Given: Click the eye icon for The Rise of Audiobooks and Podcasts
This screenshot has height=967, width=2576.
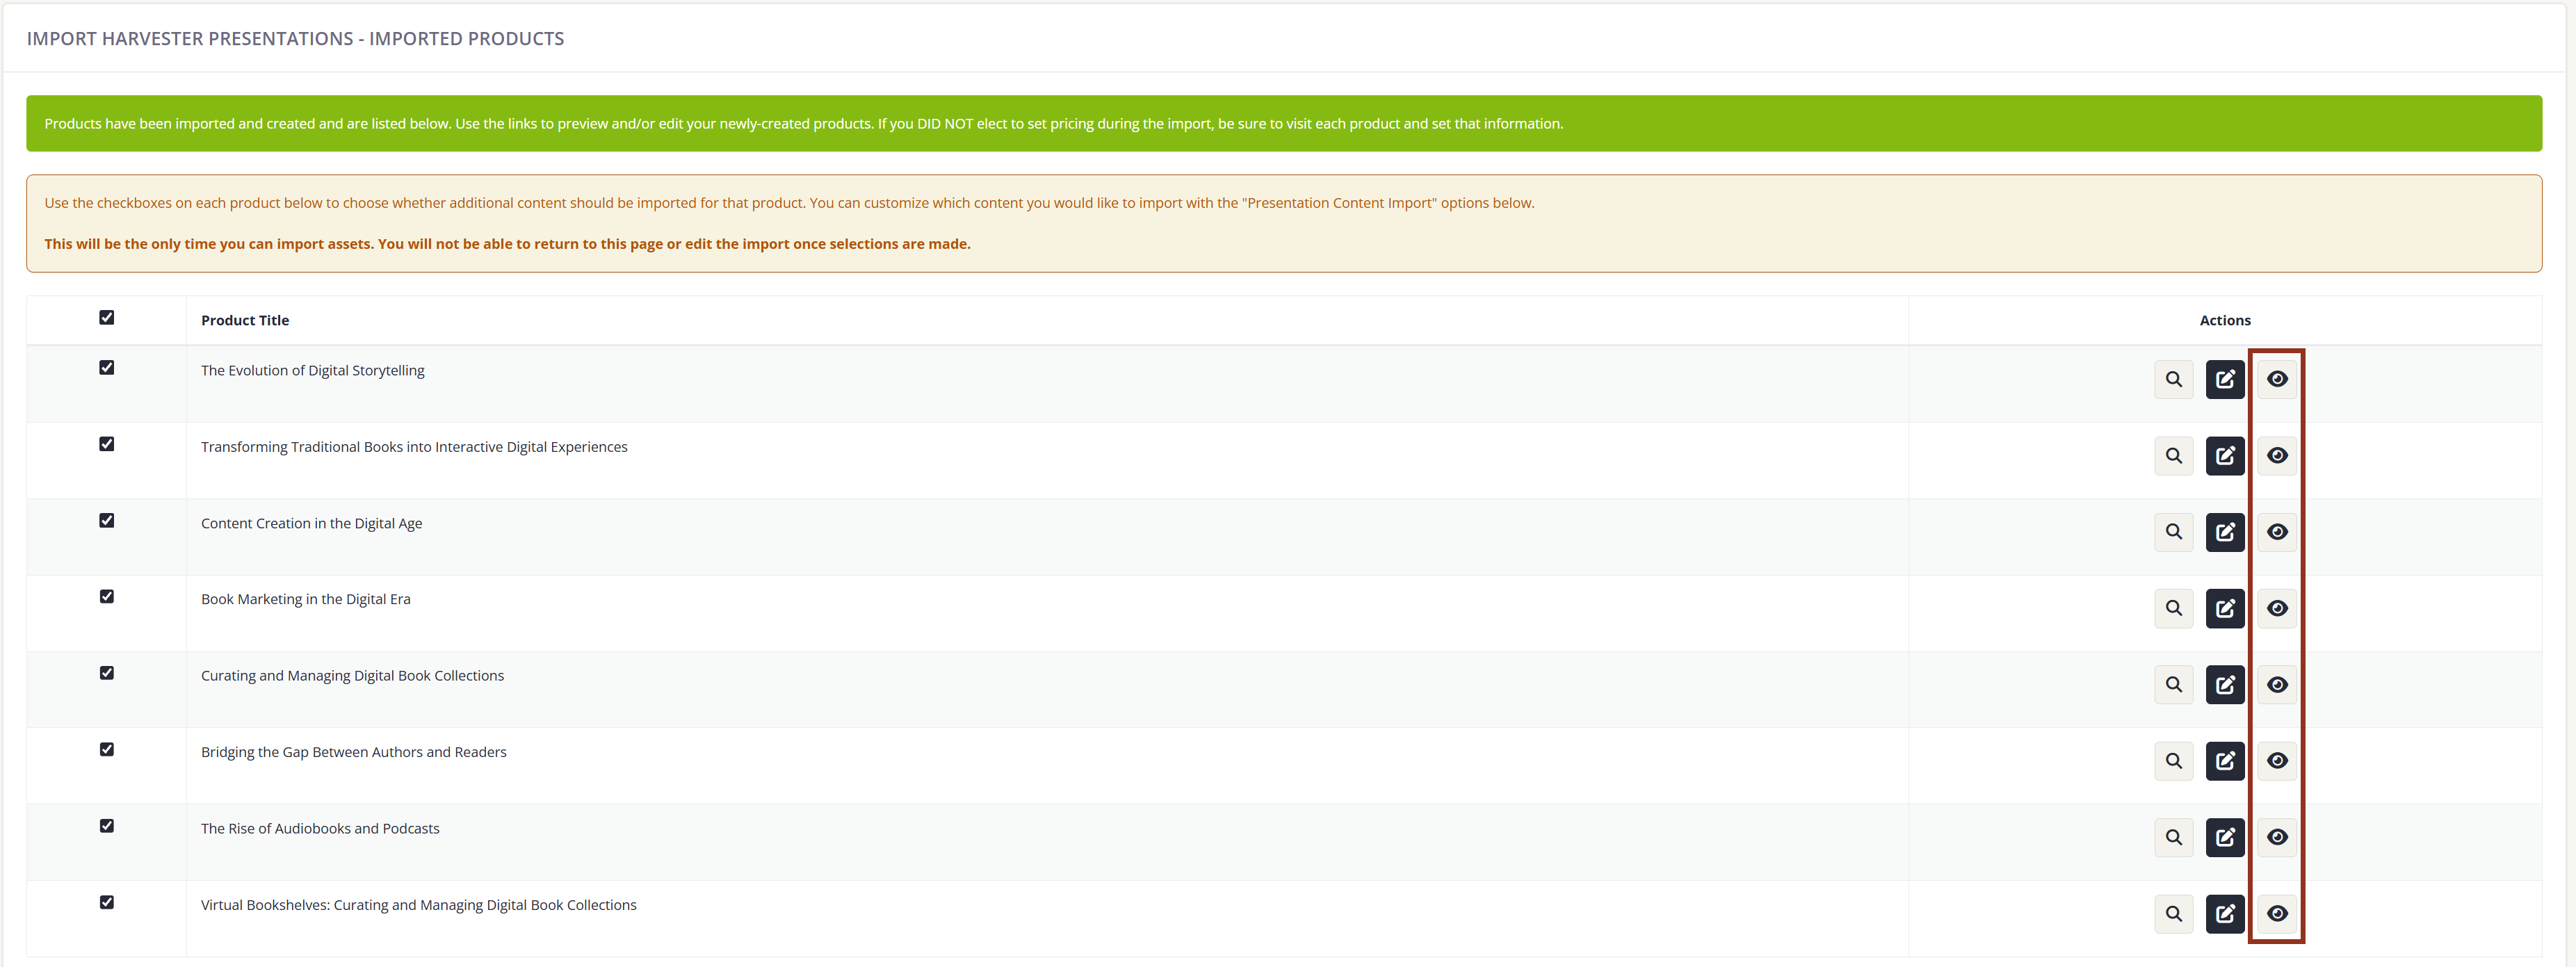Looking at the screenshot, I should 2277,837.
